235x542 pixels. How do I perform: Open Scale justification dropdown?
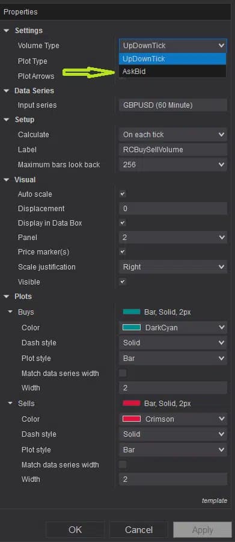(x=173, y=267)
